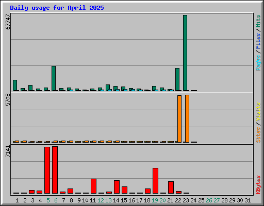Image resolution: width=264 pixels, height=206 pixels.
Task: Click the red KBytes bar for day 11
Action: click(93, 186)
